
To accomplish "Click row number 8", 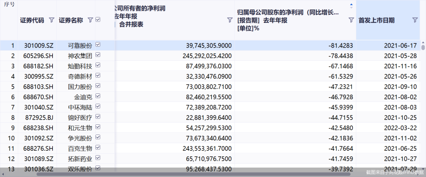I will pyautogui.click(x=12, y=118).
